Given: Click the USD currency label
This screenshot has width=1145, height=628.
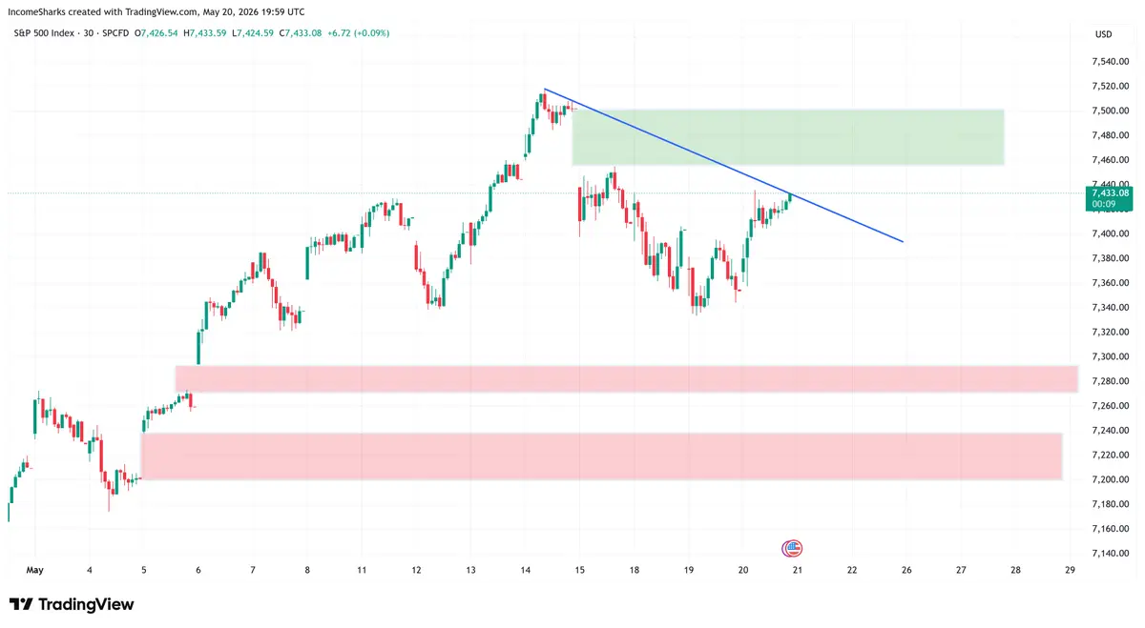Looking at the screenshot, I should [x=1104, y=34].
